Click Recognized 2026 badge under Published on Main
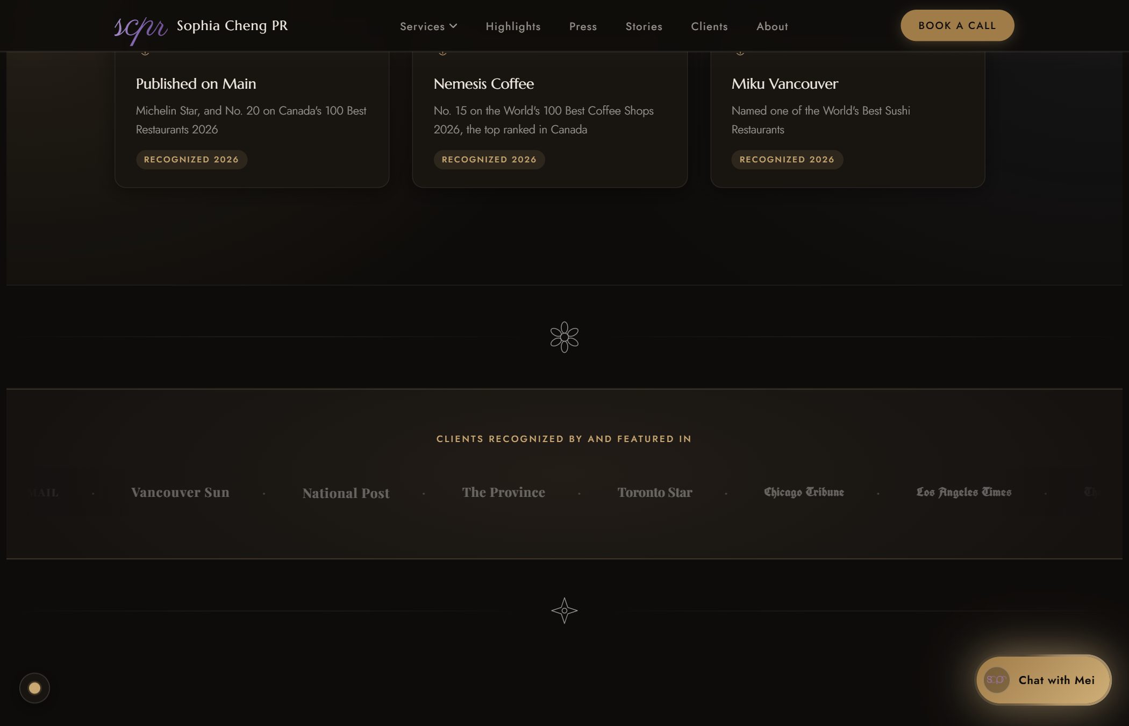Image resolution: width=1129 pixels, height=726 pixels. [191, 160]
